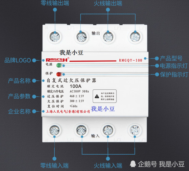Click the 火线输入端 label at bottom
Image resolution: width=189 pixels, height=171 pixels.
point(108,166)
